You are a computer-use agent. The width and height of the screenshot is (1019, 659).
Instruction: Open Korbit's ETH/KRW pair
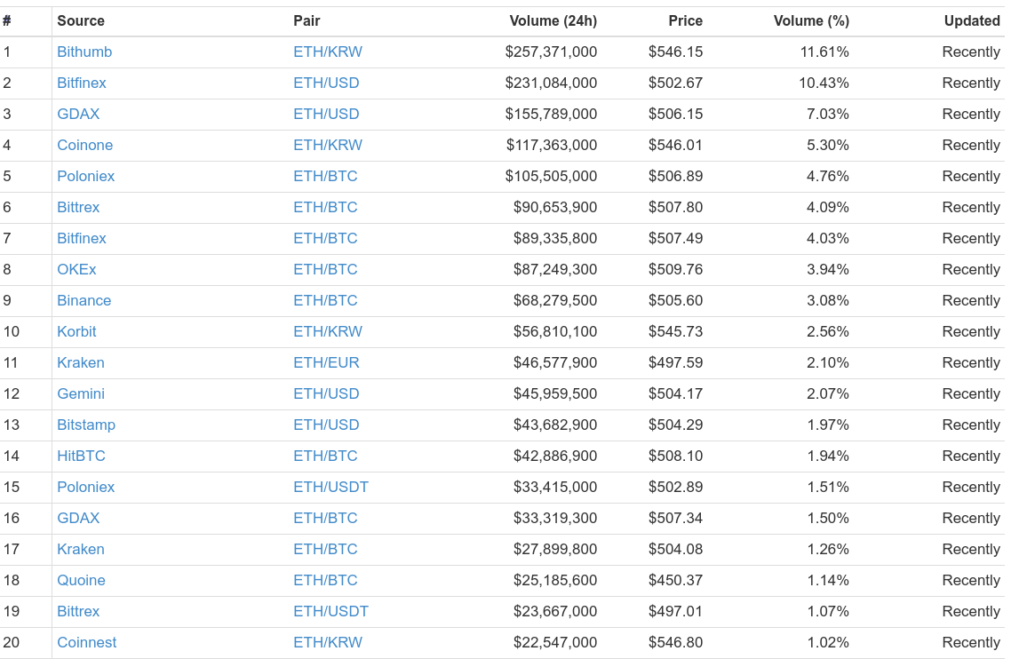click(328, 331)
